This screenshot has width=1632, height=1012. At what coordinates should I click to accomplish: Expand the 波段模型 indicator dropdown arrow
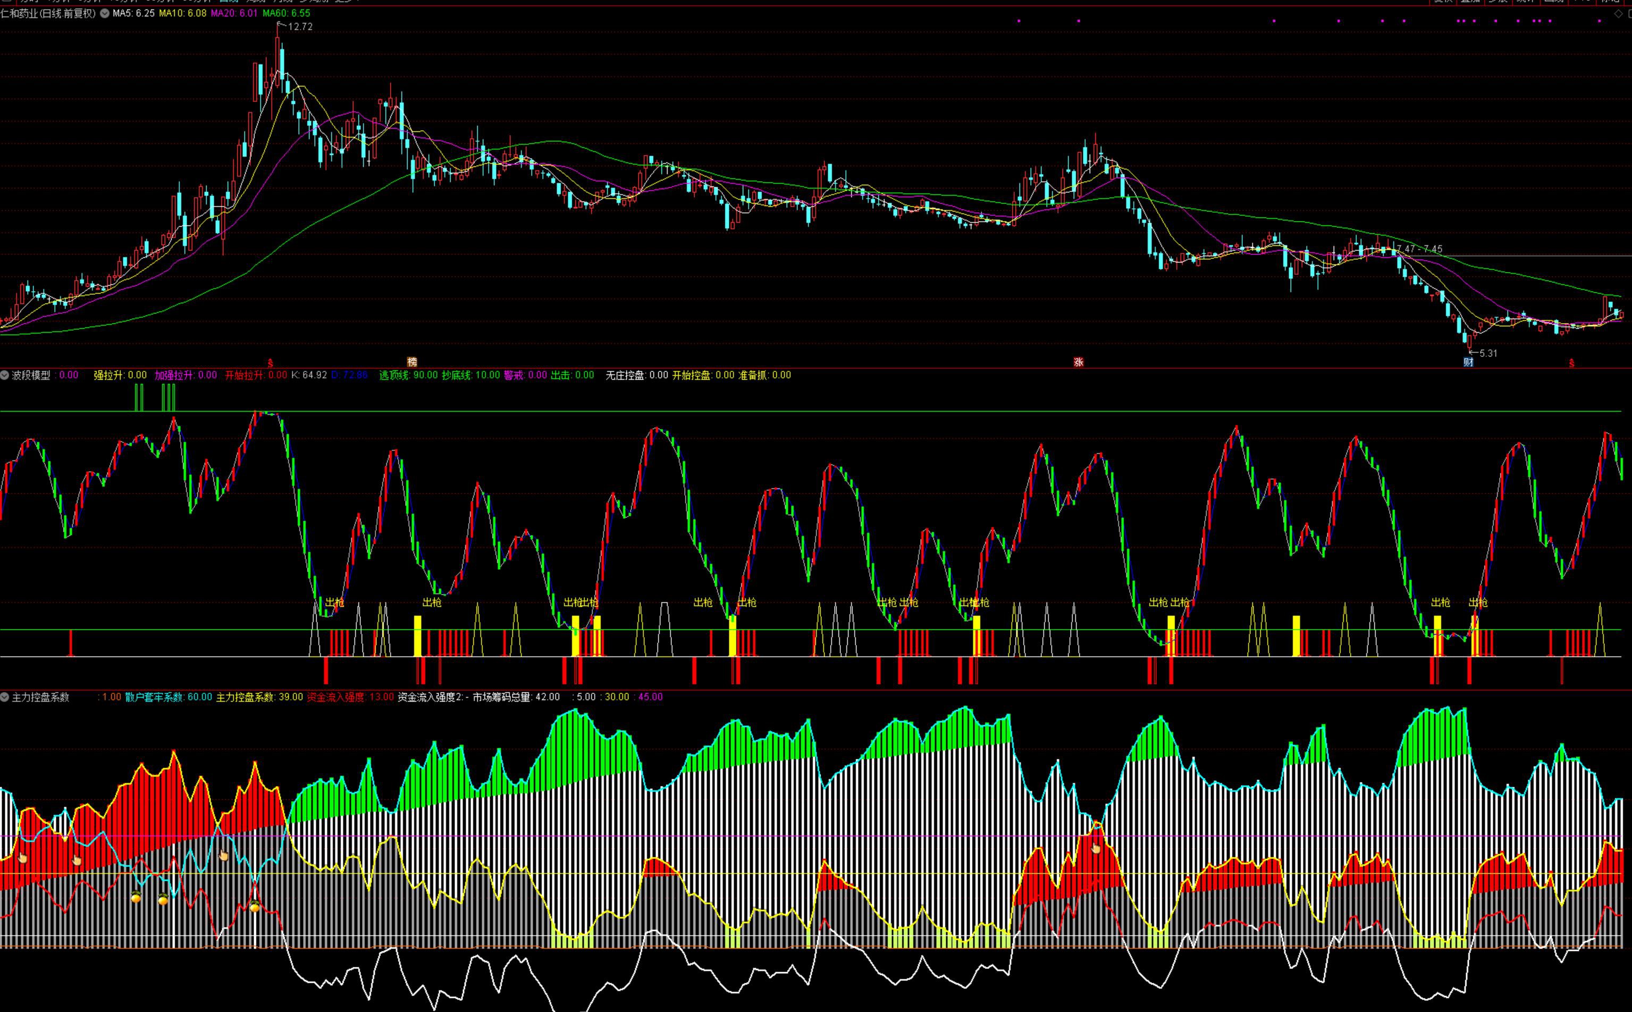click(5, 376)
